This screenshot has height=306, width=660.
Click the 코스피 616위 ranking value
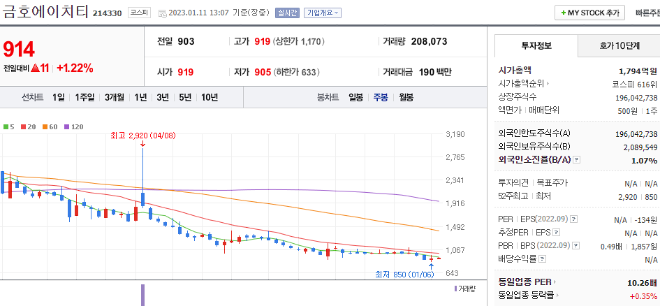[x=634, y=84]
